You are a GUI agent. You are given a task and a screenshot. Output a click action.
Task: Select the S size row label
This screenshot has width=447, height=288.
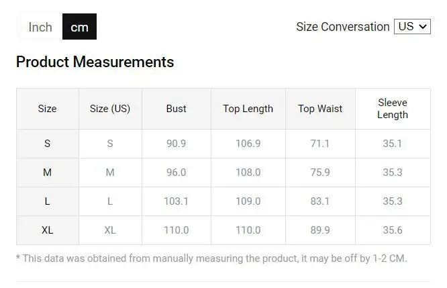(48, 144)
